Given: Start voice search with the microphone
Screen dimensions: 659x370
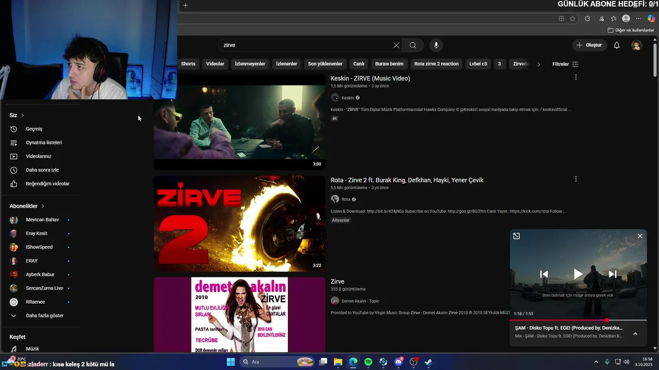Looking at the screenshot, I should 436,45.
